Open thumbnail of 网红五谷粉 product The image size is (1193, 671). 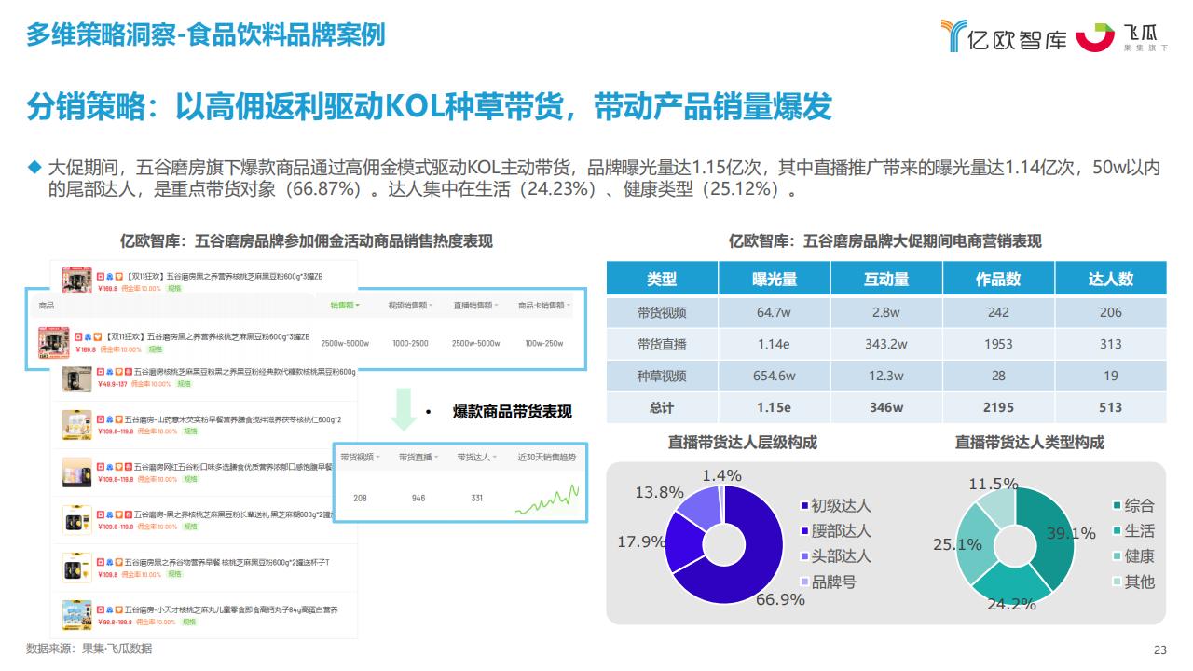point(77,472)
